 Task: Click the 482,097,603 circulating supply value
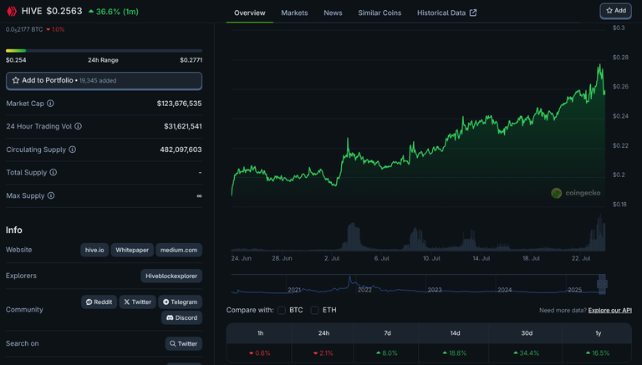point(181,150)
